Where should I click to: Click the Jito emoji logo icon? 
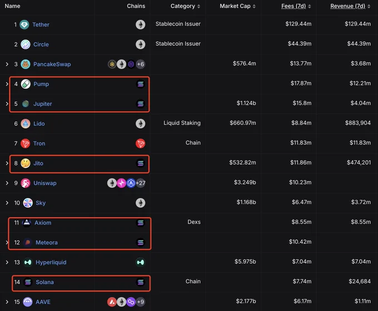pyautogui.click(x=26, y=163)
